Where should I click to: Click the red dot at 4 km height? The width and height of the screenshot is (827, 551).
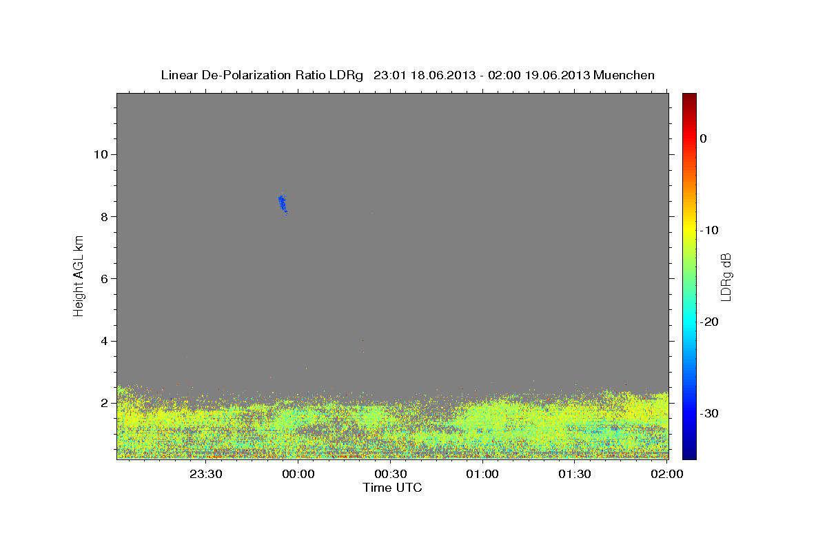tap(362, 340)
